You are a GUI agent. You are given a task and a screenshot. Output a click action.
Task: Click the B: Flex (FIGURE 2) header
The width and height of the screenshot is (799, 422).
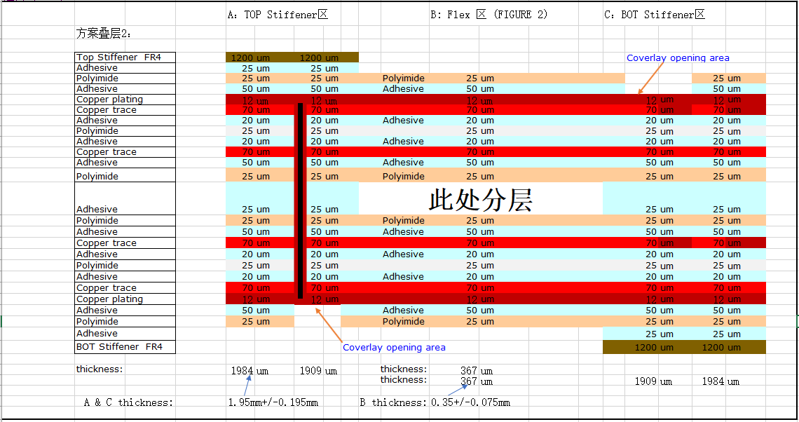[489, 15]
